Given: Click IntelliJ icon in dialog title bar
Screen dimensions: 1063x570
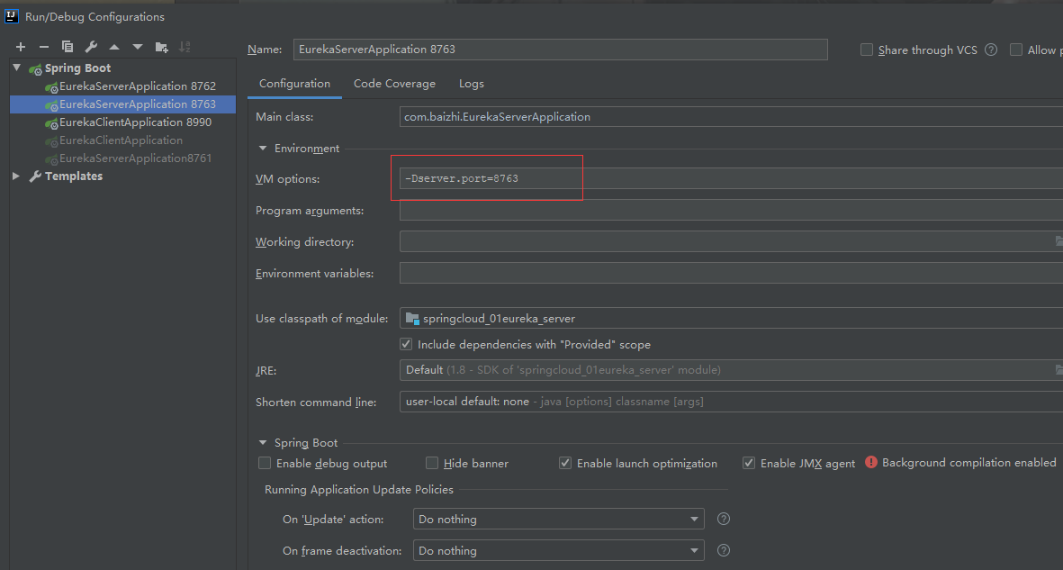Looking at the screenshot, I should (x=11, y=15).
